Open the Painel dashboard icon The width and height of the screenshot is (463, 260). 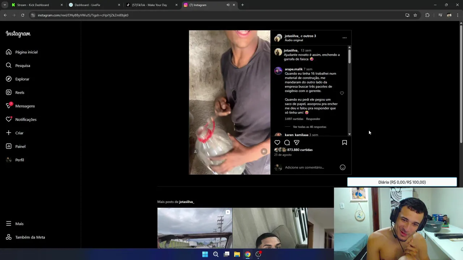(9, 146)
